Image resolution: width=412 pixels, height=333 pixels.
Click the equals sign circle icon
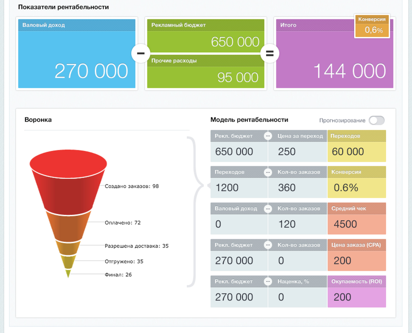click(269, 53)
